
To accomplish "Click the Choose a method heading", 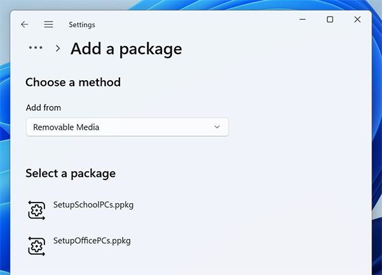I will point(73,82).
